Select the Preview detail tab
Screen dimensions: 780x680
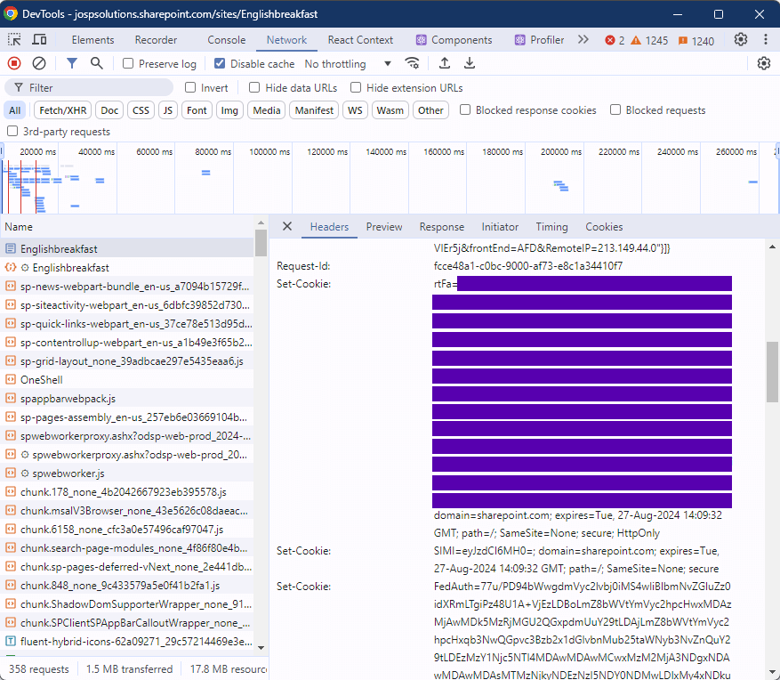384,226
